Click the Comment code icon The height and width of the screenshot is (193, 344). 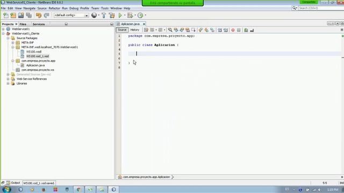[246, 30]
